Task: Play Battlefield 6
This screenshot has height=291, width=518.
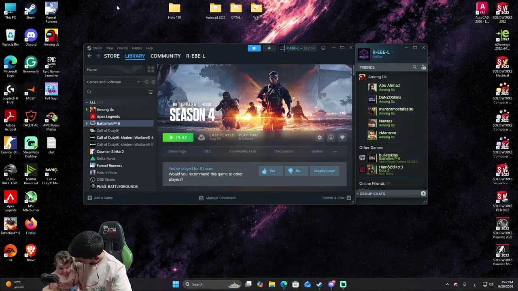Action: (178, 137)
